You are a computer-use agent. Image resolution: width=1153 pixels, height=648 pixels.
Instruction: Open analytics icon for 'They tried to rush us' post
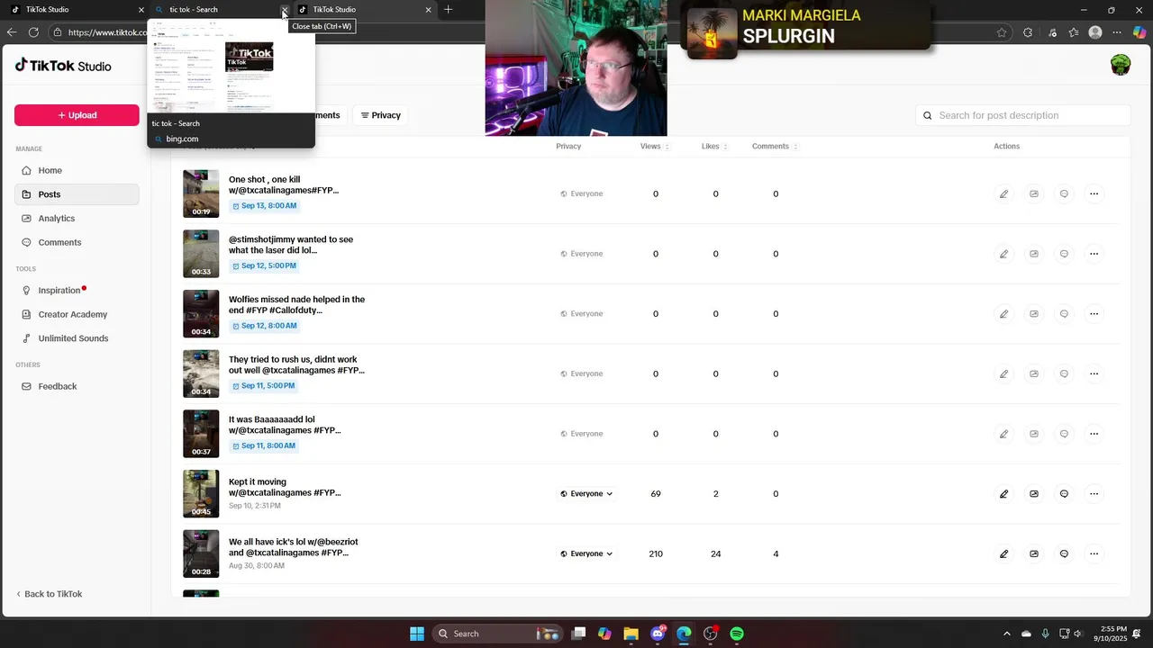(1034, 373)
